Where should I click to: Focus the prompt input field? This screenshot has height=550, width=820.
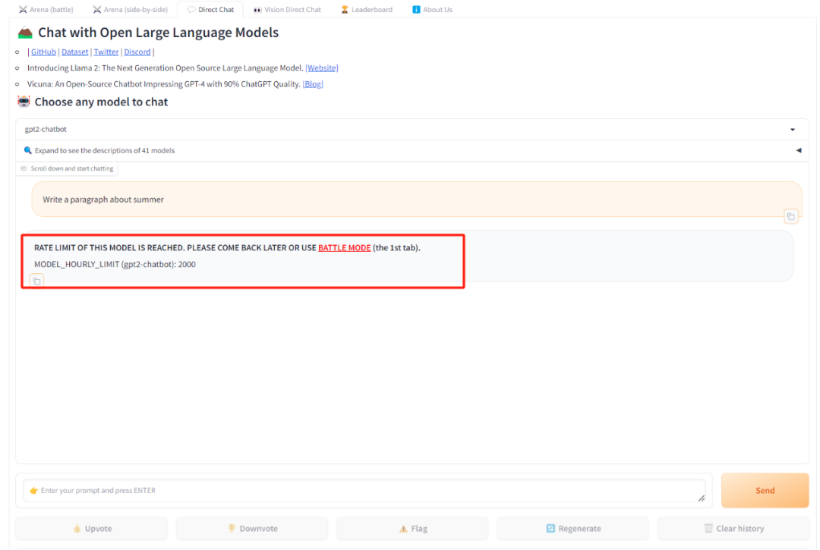(364, 491)
